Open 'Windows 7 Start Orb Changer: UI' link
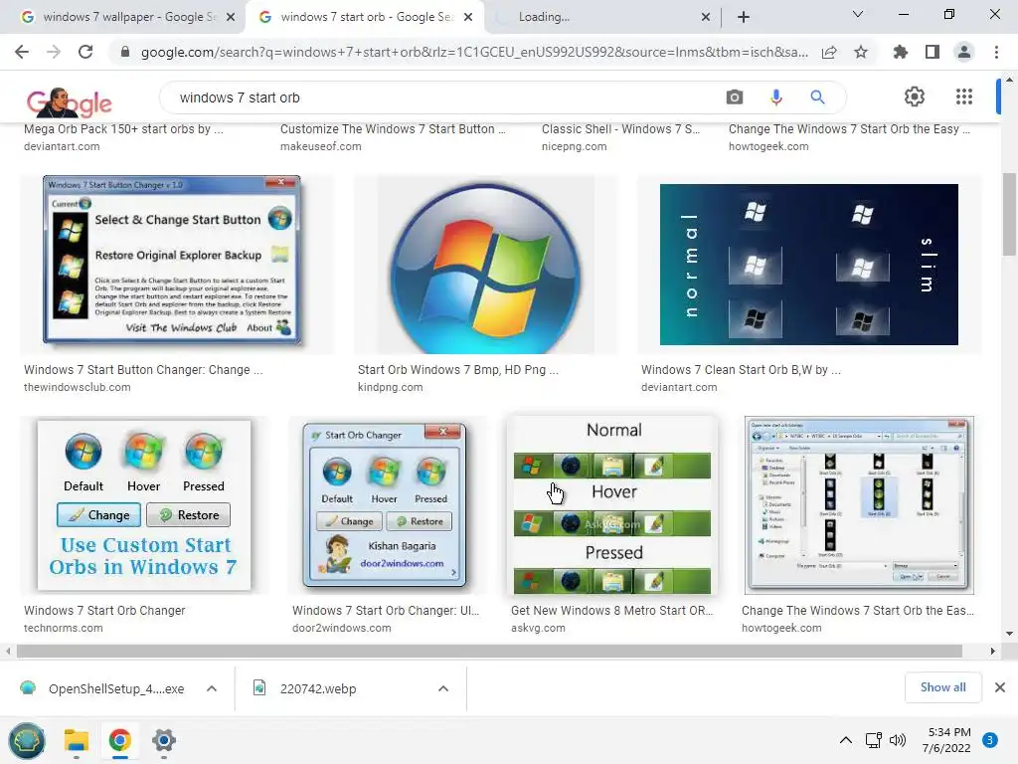The height and width of the screenshot is (764, 1018). pyautogui.click(x=386, y=611)
